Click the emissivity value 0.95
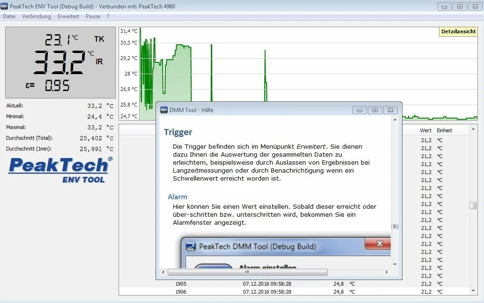Viewport: 484px width, 303px height. pyautogui.click(x=58, y=85)
